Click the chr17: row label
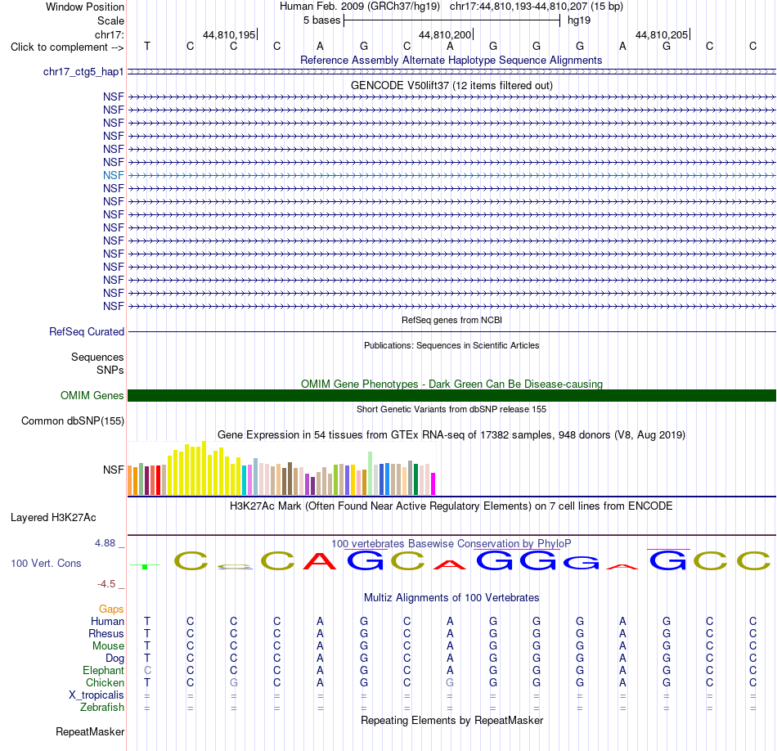The height and width of the screenshot is (751, 777). coord(110,34)
